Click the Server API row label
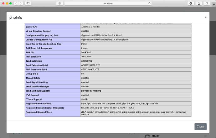Image resolution: width=216 pixels, height=138 pixels. (x=32, y=27)
